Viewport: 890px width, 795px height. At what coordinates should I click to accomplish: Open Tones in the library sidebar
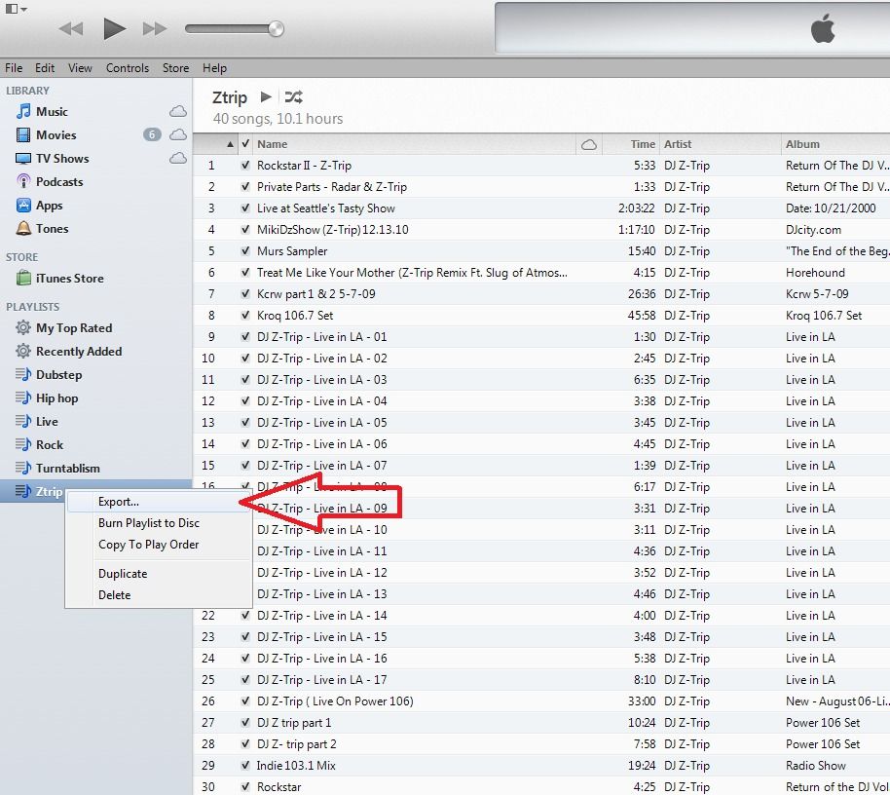(x=53, y=228)
